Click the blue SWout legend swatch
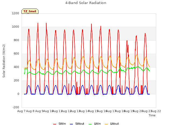The width and height of the screenshot is (172, 129). pyautogui.click(x=71, y=124)
